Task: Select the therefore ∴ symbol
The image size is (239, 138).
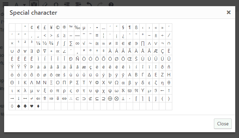Action: tap(71, 99)
